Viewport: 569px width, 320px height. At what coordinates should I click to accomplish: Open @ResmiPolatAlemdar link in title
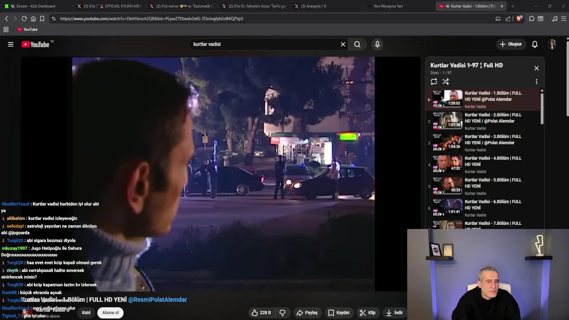click(157, 300)
